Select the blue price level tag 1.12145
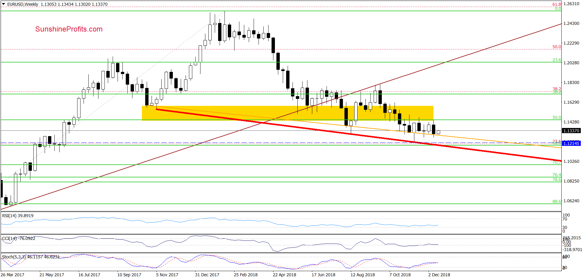This screenshot has width=582, height=279. 571,143
